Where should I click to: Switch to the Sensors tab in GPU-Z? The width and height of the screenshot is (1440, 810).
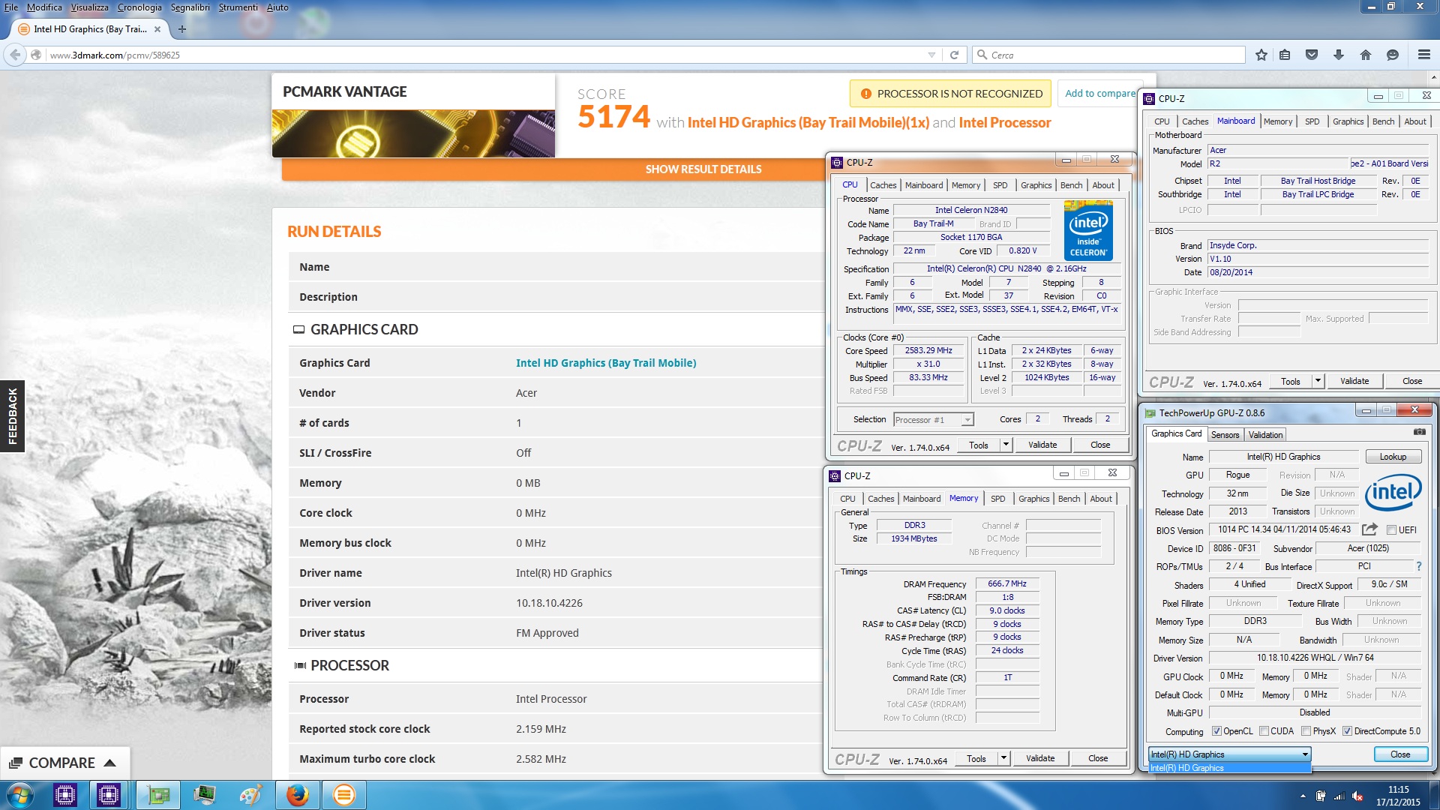click(1225, 435)
